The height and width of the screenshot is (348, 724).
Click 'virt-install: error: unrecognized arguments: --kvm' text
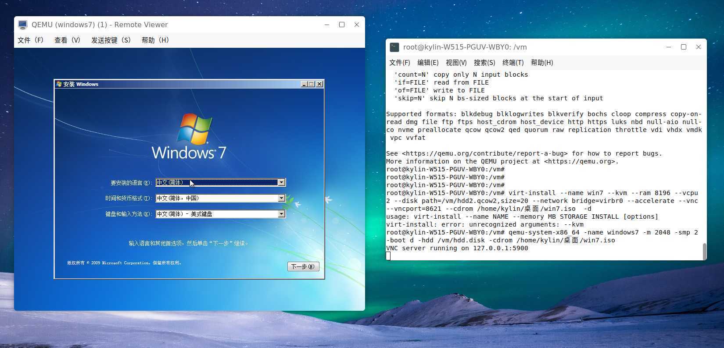click(485, 224)
